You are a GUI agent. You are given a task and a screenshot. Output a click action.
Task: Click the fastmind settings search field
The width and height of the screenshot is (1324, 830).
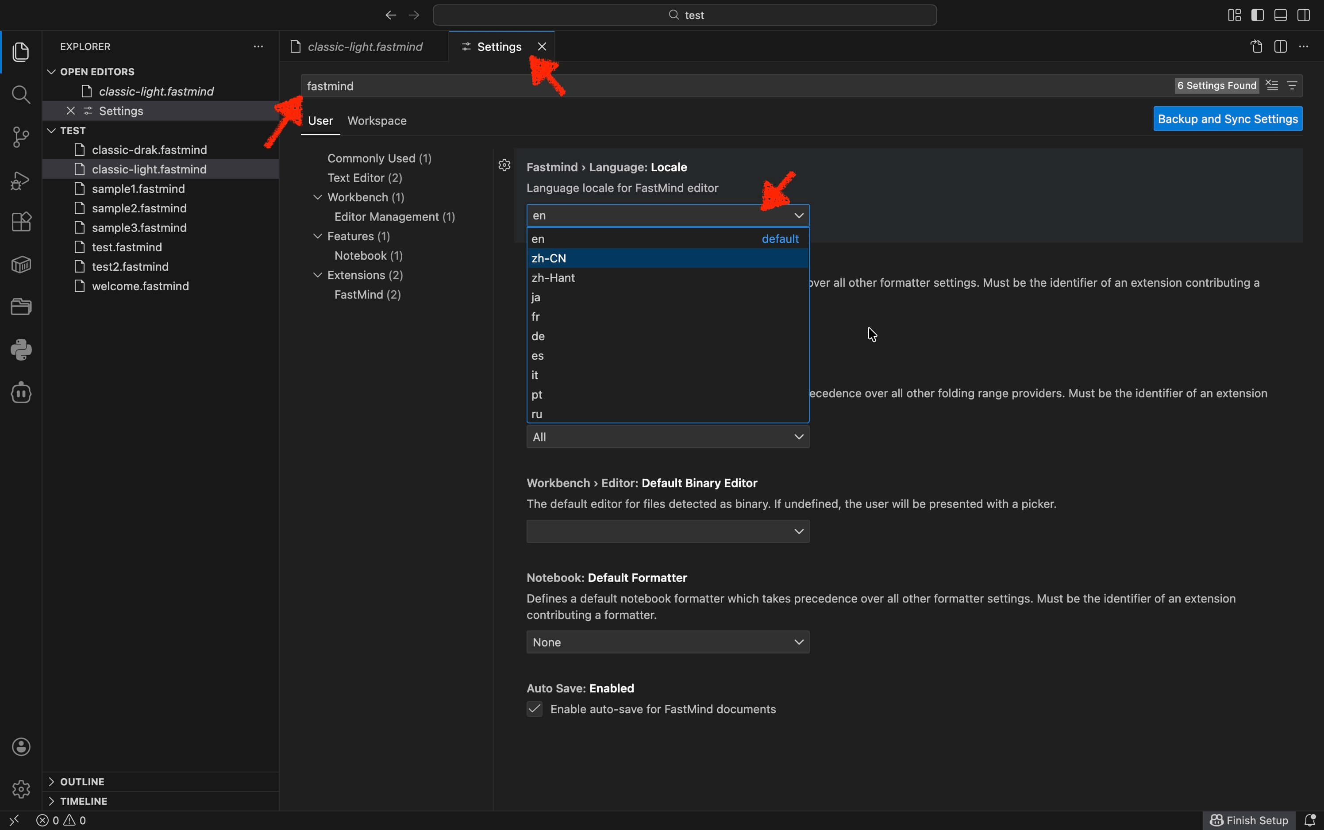coord(714,86)
